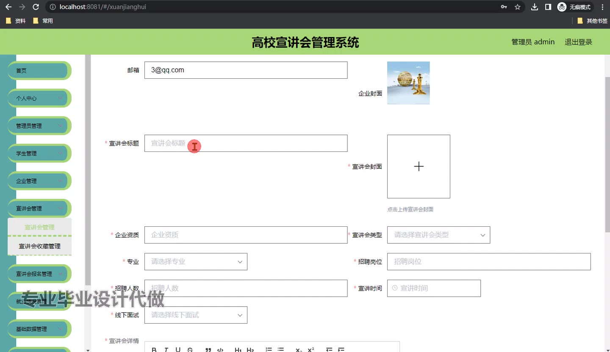The image size is (610, 352).
Task: Click the 招聘岗位 input field
Action: pyautogui.click(x=489, y=261)
